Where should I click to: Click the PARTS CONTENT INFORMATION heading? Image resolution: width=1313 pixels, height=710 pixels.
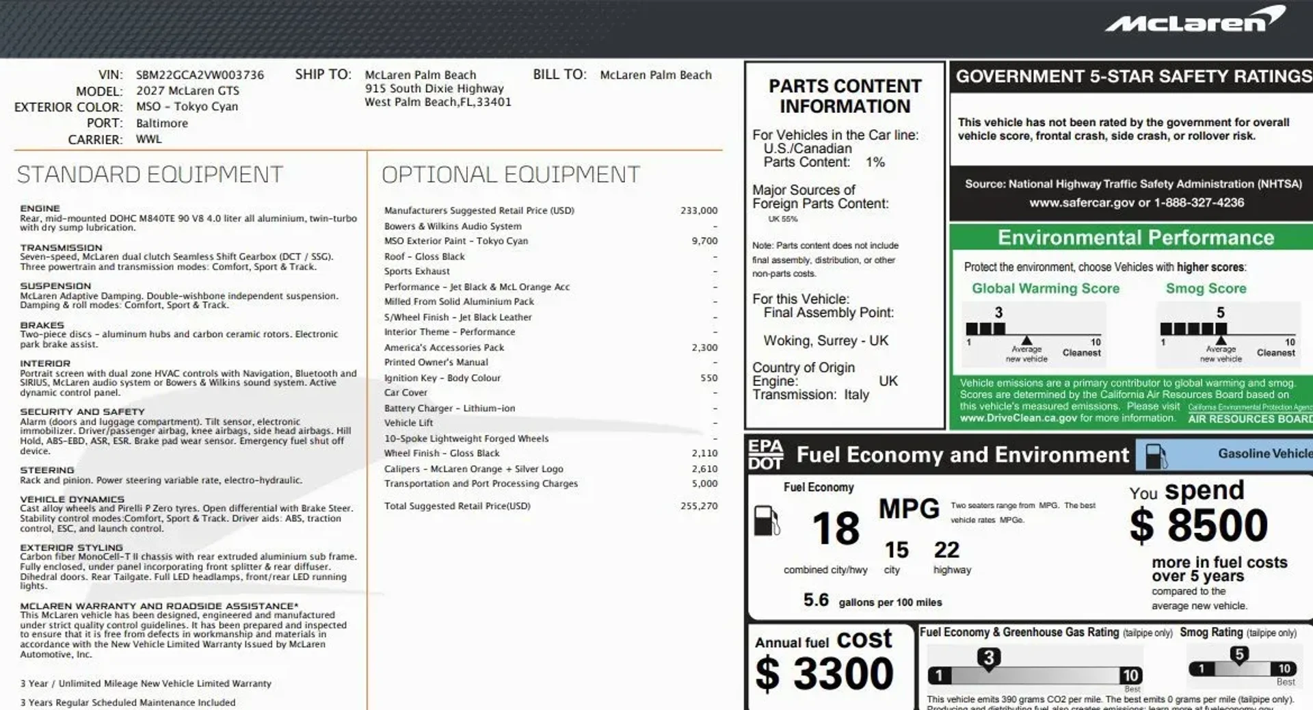[x=845, y=96]
